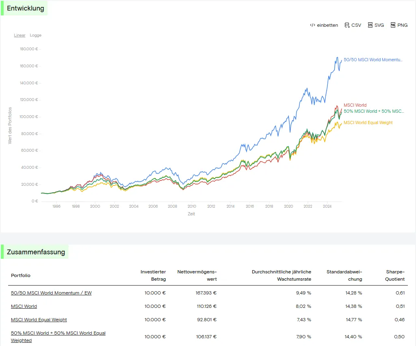The image size is (416, 346).
Task: Click the Portfolio column header
Action: point(21,275)
